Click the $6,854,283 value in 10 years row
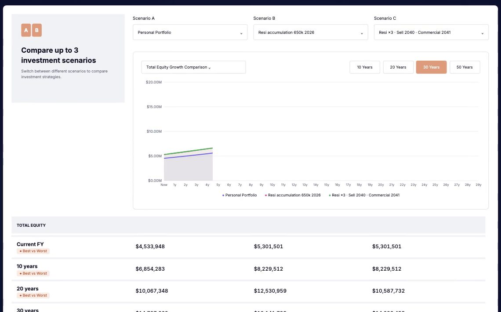The width and height of the screenshot is (501, 312). [x=150, y=269]
